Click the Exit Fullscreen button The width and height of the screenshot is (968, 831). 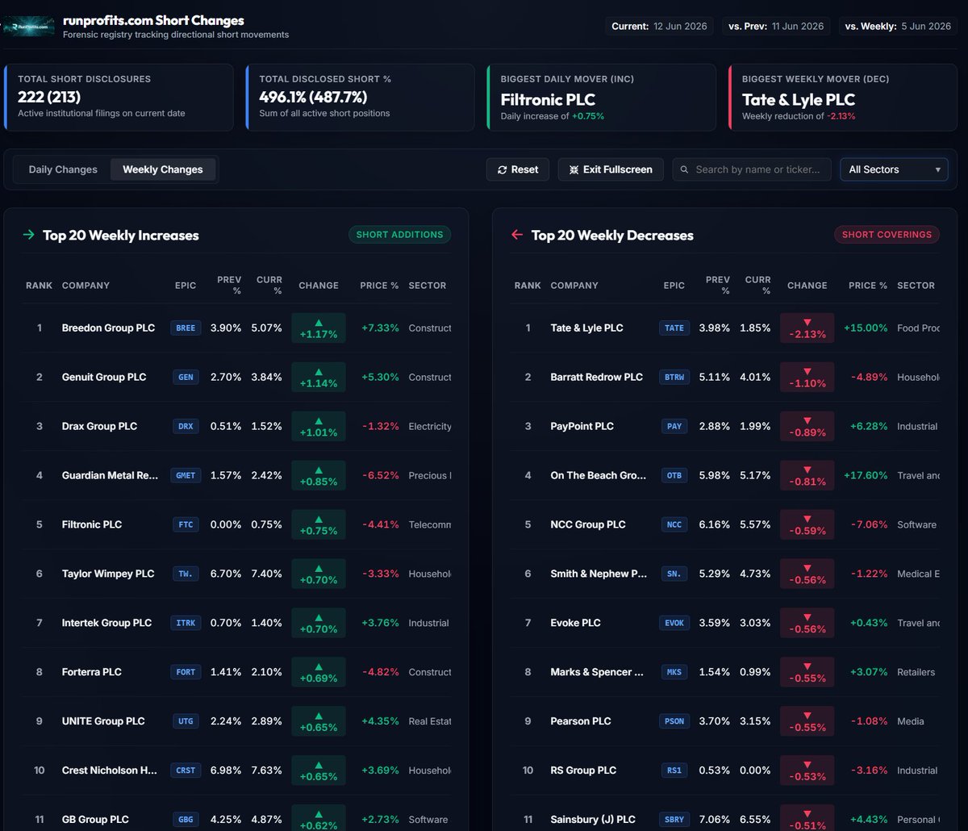click(x=611, y=169)
